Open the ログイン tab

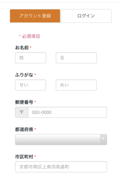pos(86,16)
